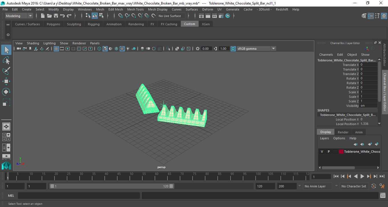Toggle Smooth shade all in viewport

point(105,49)
